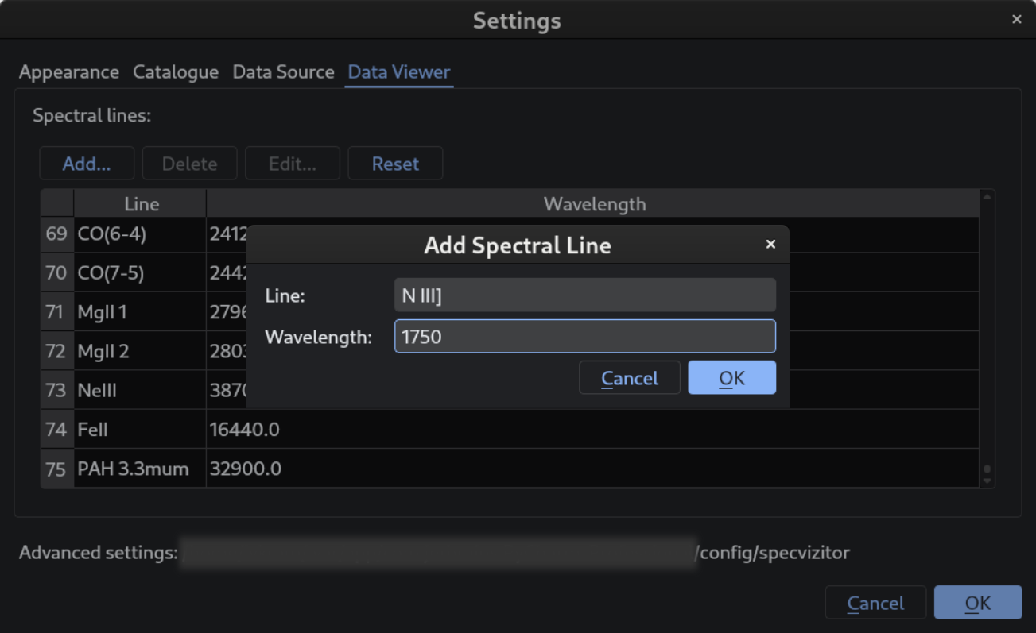Click the table's top-left corner cell
1036x633 pixels.
(x=57, y=203)
